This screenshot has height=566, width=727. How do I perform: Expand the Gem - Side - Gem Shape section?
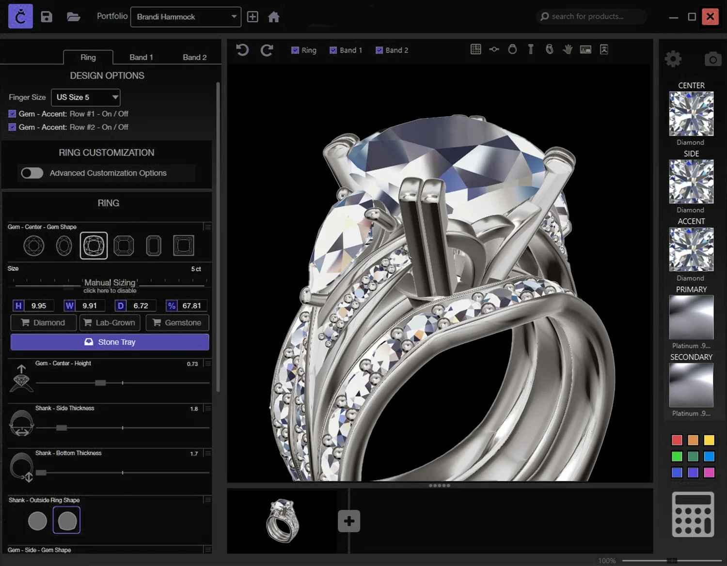[207, 550]
